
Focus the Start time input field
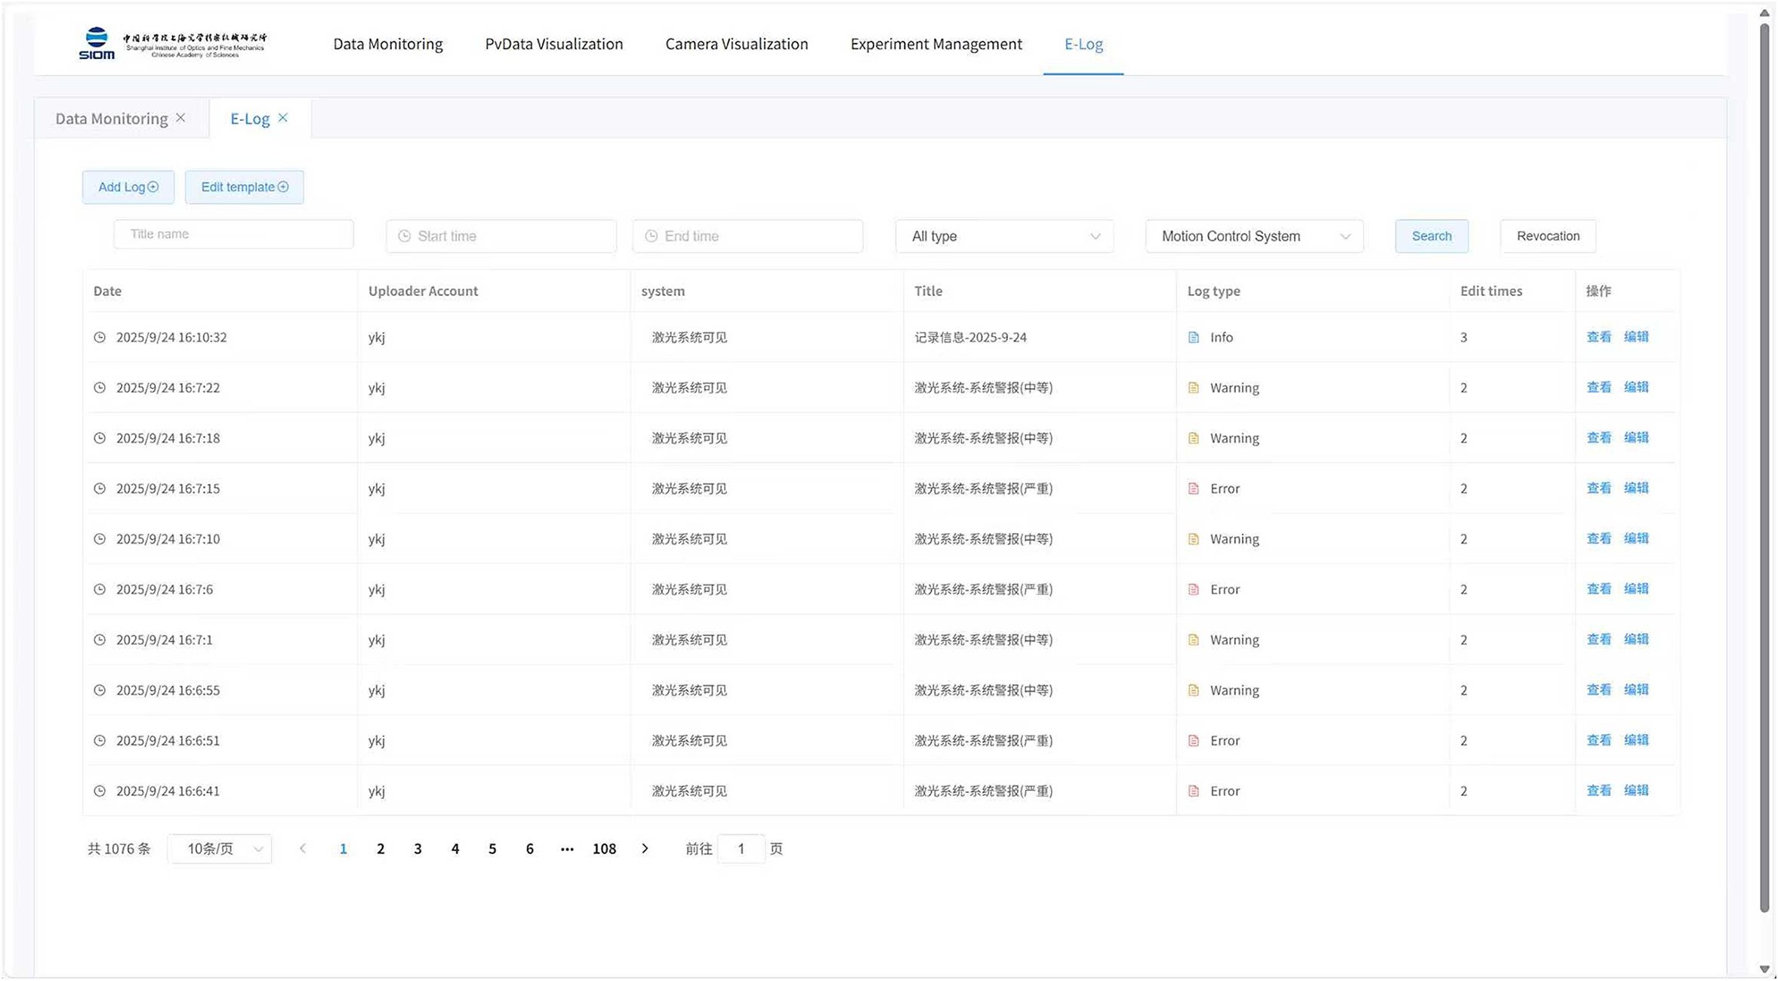point(501,236)
